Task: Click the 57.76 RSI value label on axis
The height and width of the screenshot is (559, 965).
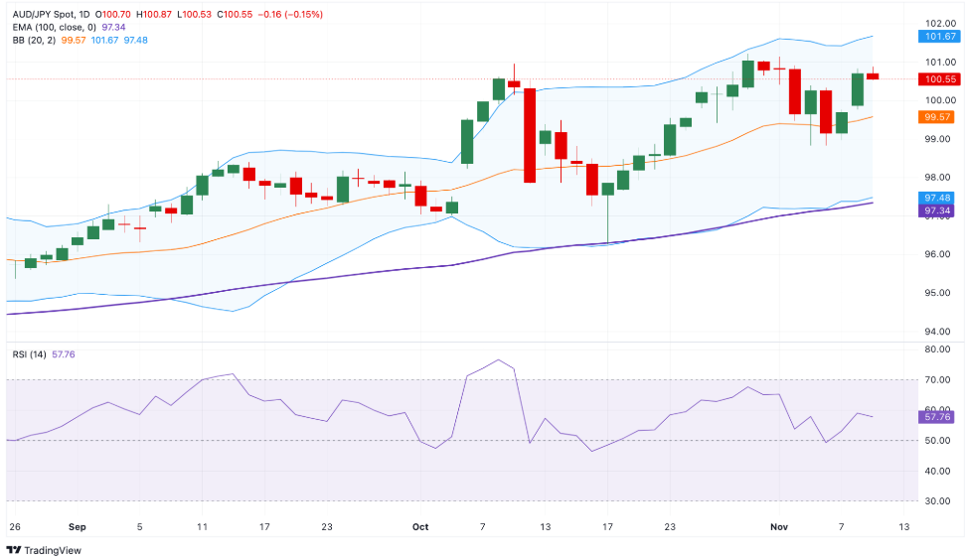Action: (939, 417)
